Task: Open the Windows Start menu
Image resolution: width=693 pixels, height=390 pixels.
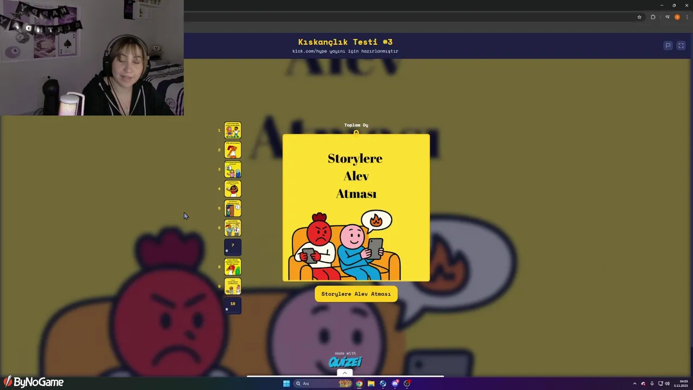Action: [286, 383]
